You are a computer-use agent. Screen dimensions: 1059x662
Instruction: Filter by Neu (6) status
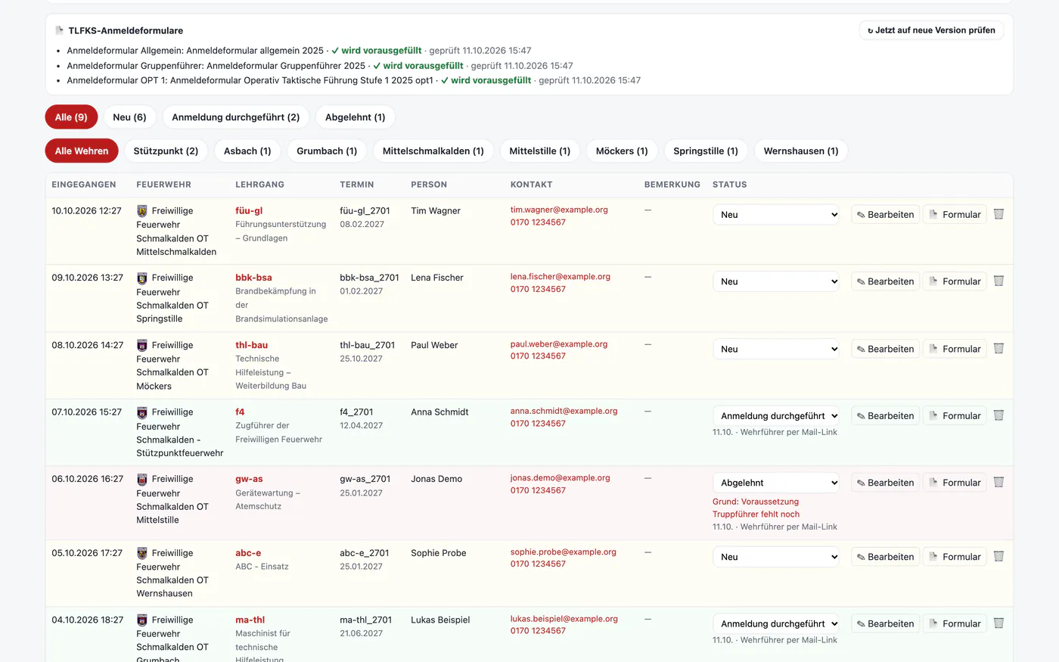point(129,117)
